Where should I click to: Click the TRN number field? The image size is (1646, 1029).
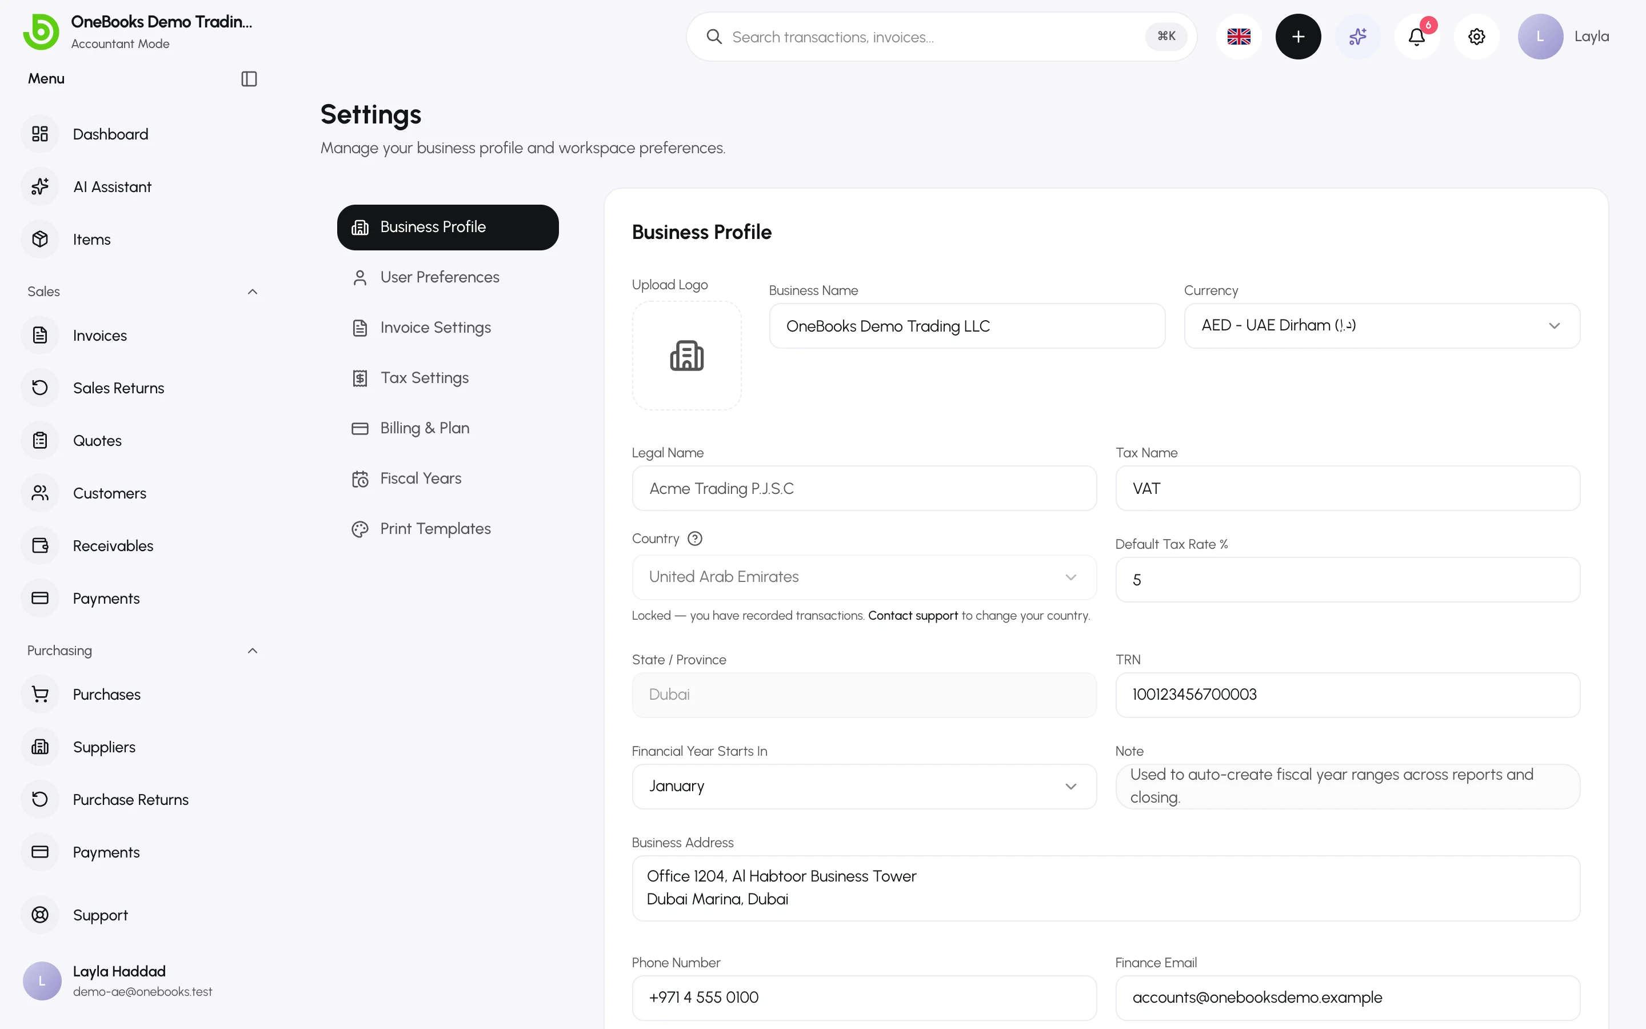tap(1348, 695)
